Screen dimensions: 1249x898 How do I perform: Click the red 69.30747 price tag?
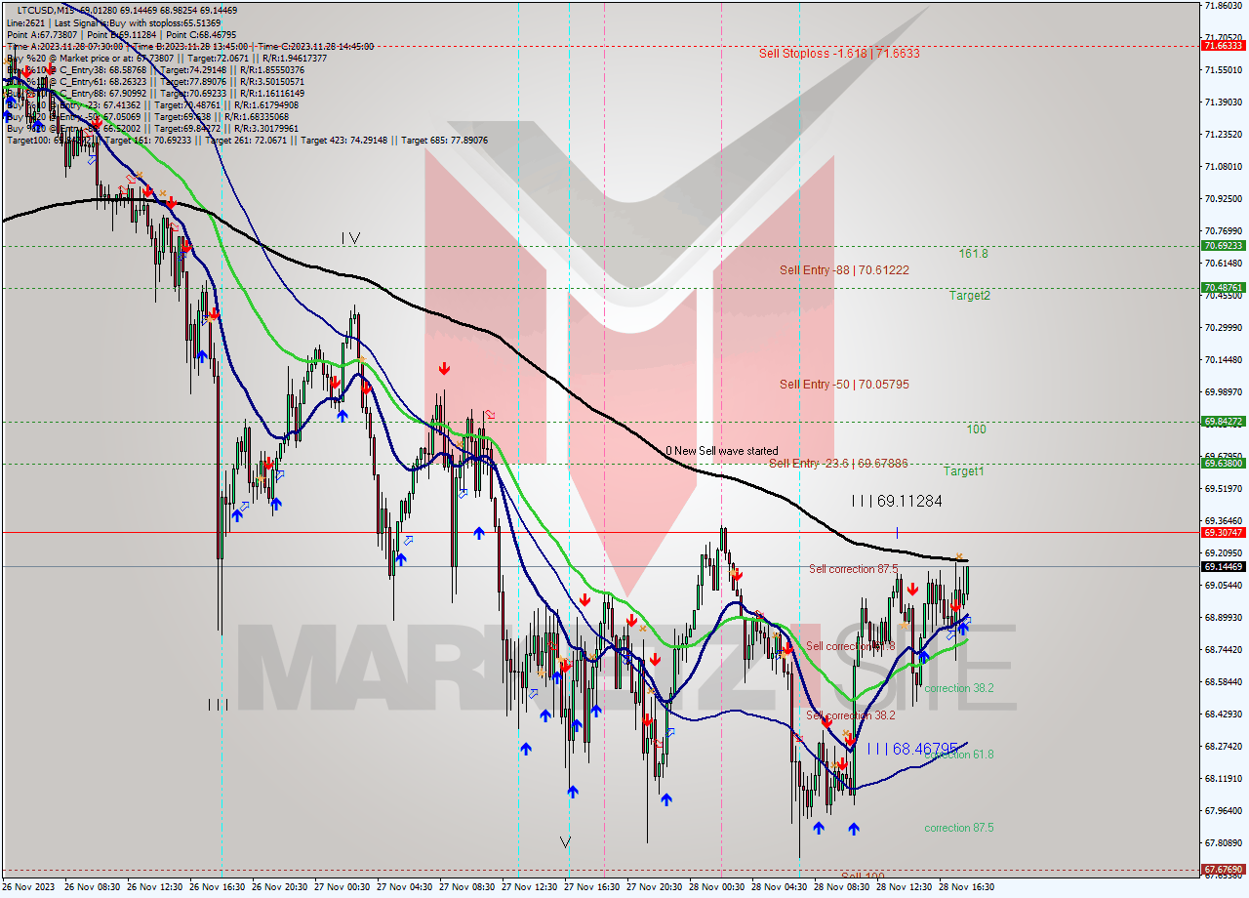coord(1223,533)
